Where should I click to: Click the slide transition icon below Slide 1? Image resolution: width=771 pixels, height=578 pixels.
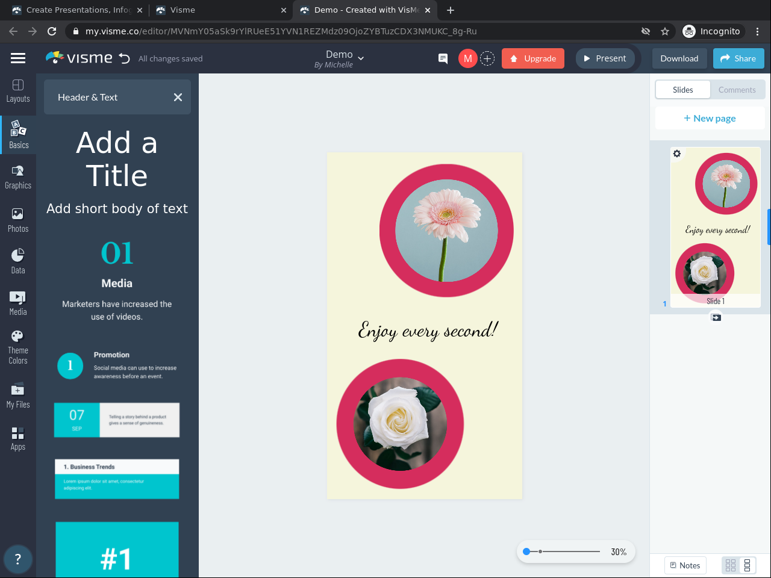[716, 317]
